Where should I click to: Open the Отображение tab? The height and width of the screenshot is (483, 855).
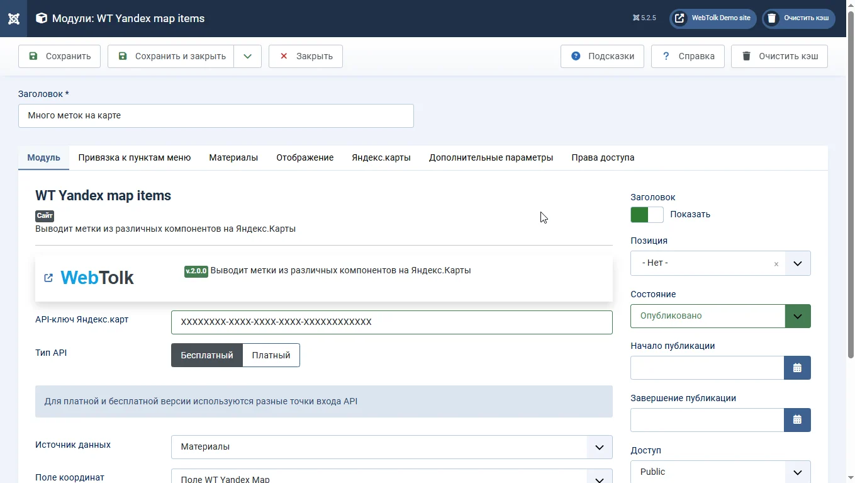click(305, 157)
